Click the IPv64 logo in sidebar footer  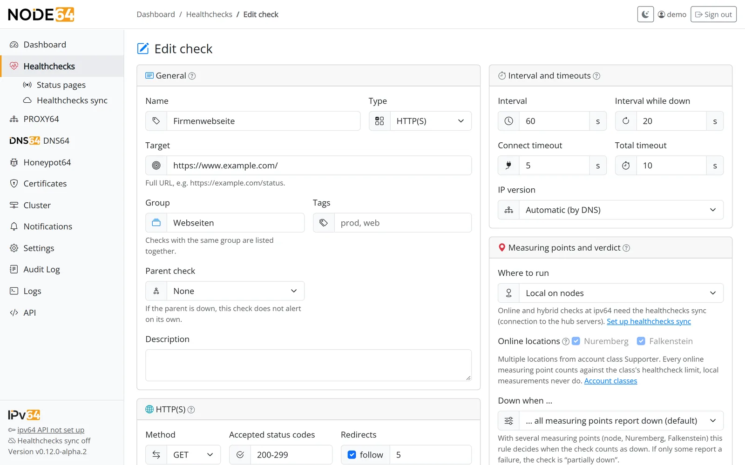pos(24,415)
